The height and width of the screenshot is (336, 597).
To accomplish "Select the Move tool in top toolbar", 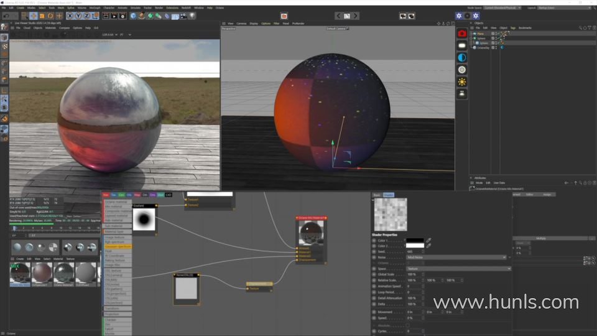I will (34, 16).
